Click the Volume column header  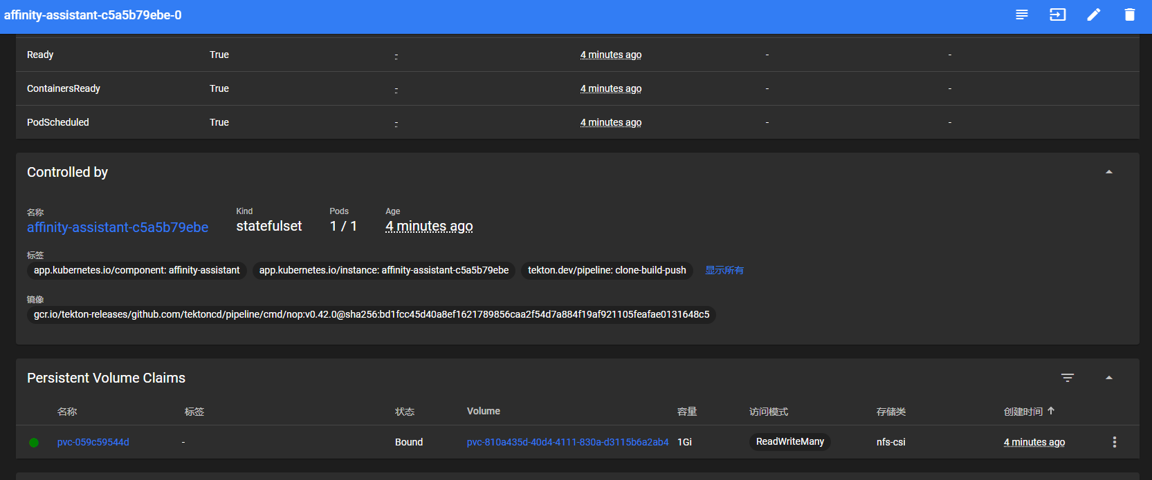click(x=484, y=411)
